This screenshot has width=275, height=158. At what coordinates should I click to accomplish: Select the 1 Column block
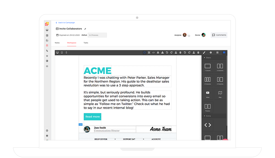(208, 67)
